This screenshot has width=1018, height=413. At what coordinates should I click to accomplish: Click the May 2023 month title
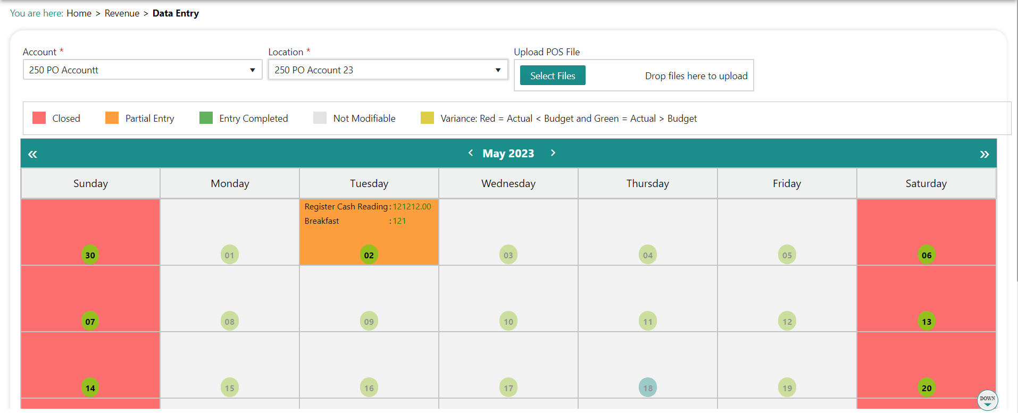point(508,154)
